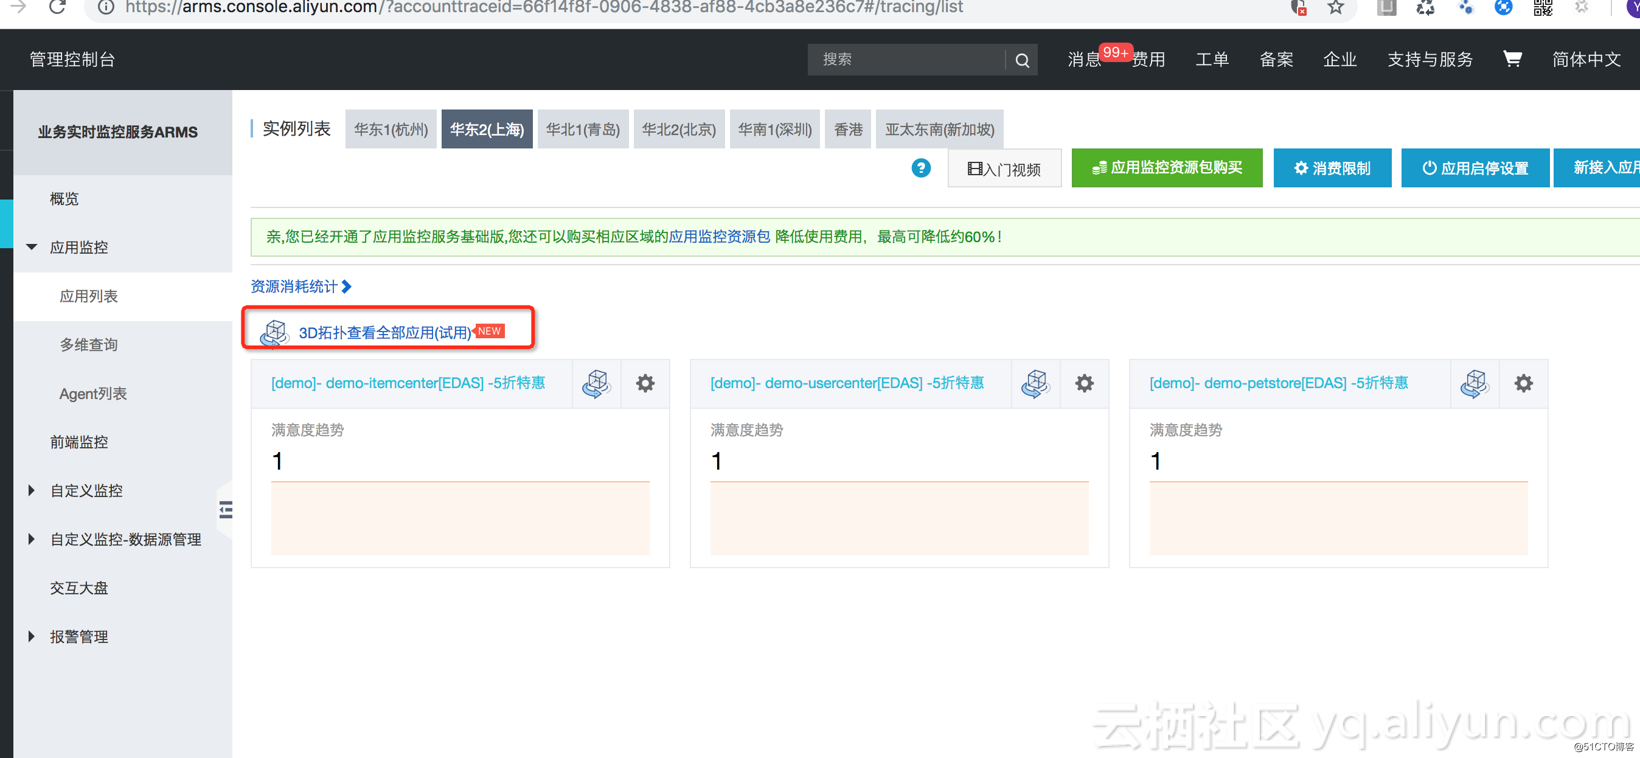The width and height of the screenshot is (1640, 758).
Task: Click demo-petstore 满意度趋势 chart
Action: (1338, 518)
